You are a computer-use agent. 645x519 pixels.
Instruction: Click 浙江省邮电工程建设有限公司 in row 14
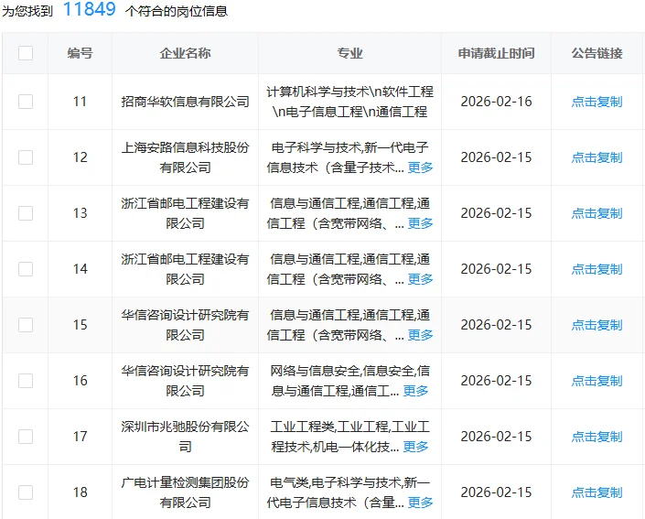point(185,269)
